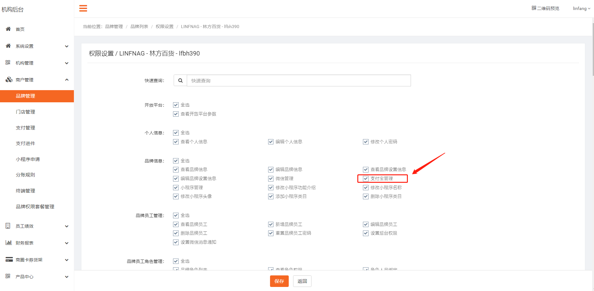This screenshot has height=291, width=594.
Task: Toggle the hamburger sidebar menu icon
Action: (x=83, y=8)
